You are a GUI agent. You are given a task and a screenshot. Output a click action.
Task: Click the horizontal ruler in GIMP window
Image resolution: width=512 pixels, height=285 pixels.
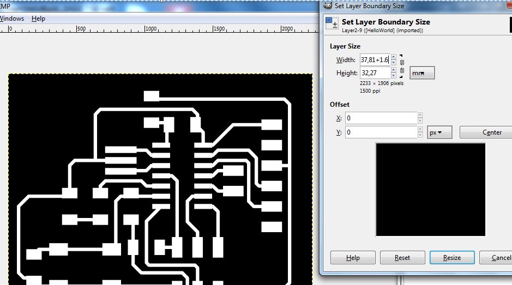point(159,29)
